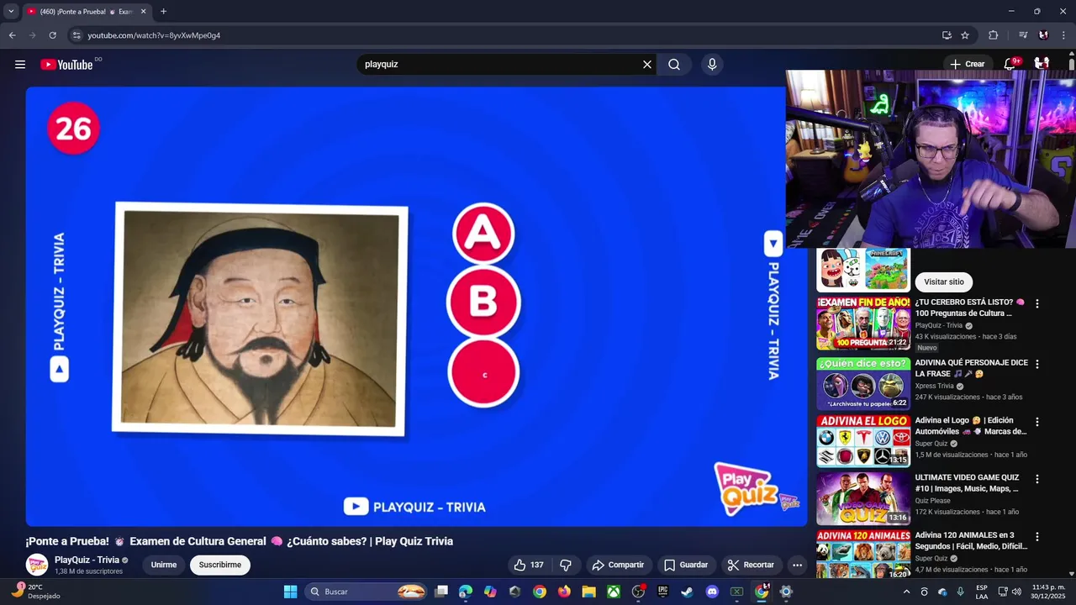
Task: Open Discord from the taskbar
Action: (x=712, y=592)
